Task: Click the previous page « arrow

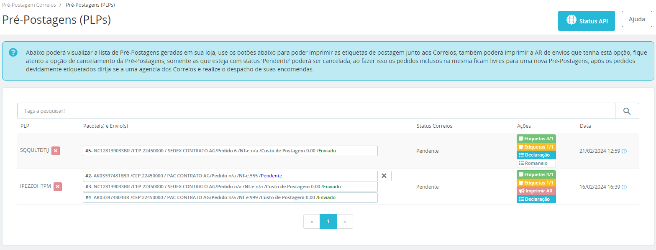Action: click(312, 222)
